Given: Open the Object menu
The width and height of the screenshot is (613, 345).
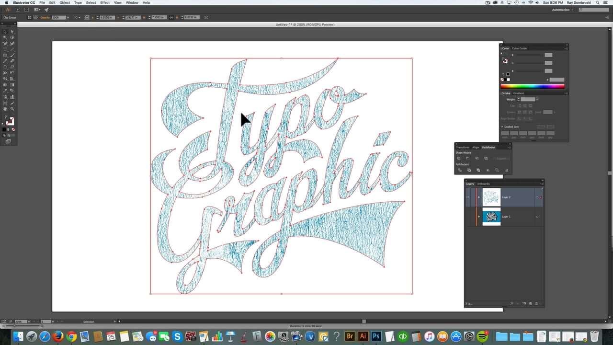Looking at the screenshot, I should click(x=65, y=2).
